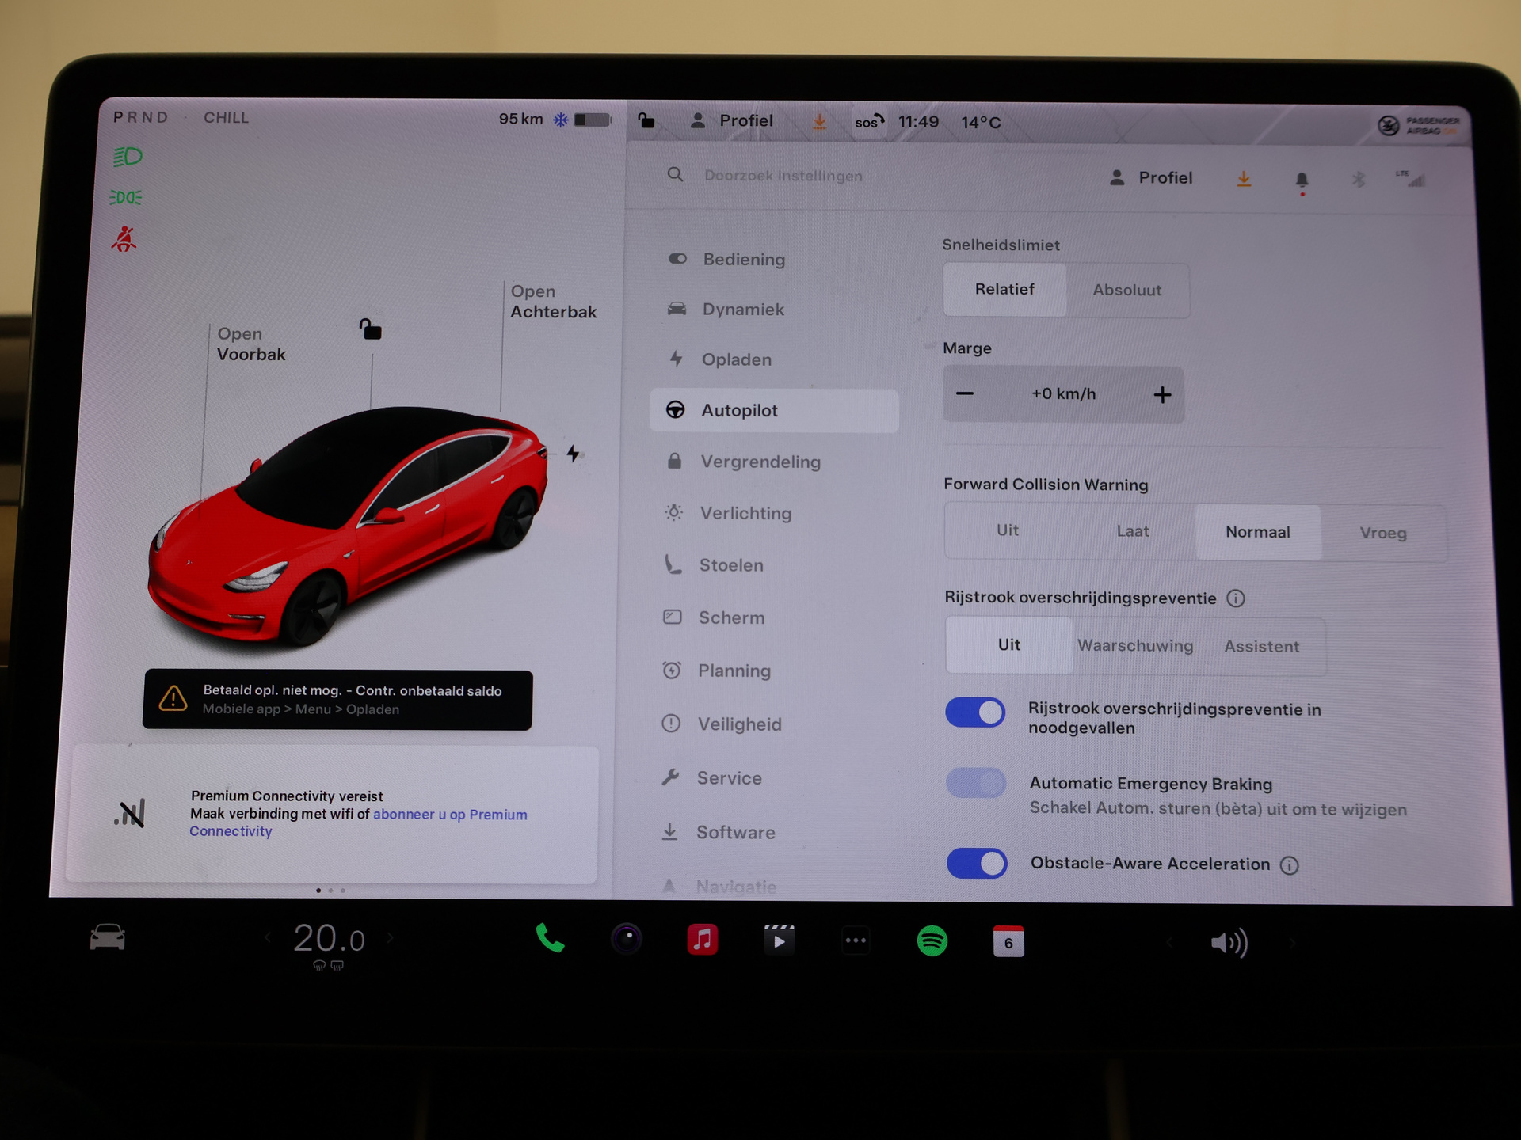Screen dimensions: 1521x1140
Task: Tap the speaker volume icon
Action: 1229,943
